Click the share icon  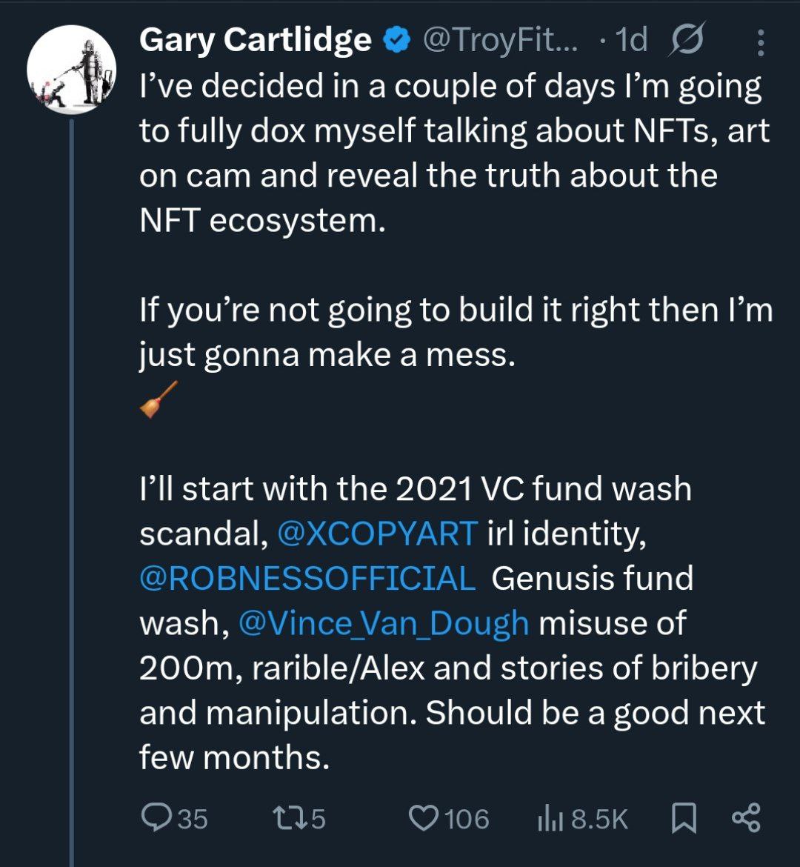pyautogui.click(x=745, y=818)
